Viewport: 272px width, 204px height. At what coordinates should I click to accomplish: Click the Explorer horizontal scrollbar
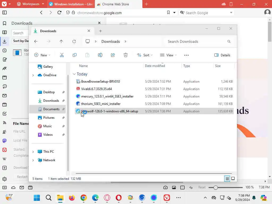coord(154,173)
